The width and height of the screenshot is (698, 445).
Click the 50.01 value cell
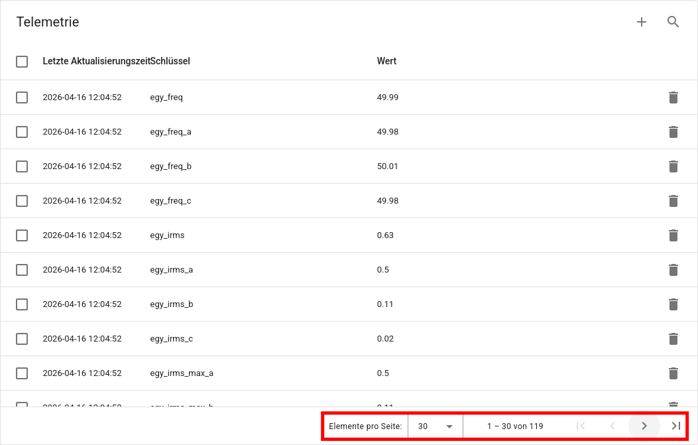point(388,166)
